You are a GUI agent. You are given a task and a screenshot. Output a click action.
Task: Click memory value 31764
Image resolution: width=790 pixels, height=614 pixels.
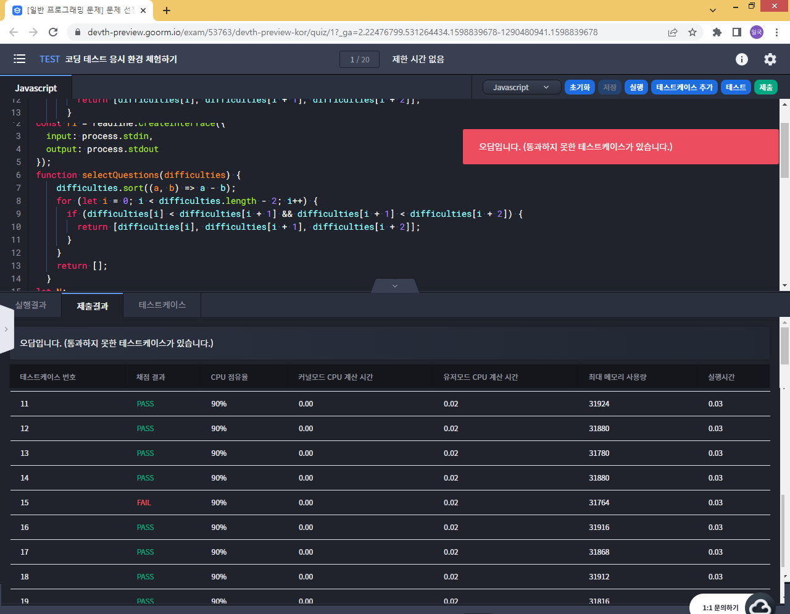coord(599,502)
